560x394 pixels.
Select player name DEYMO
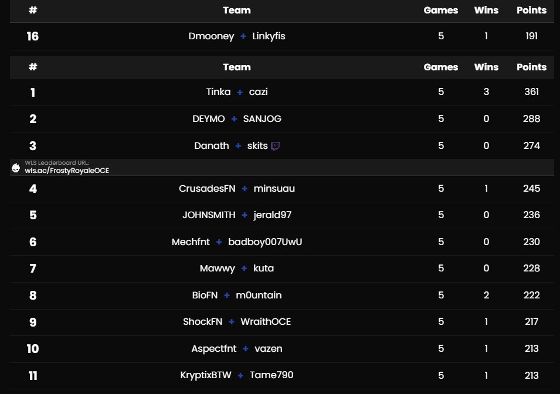(x=209, y=118)
